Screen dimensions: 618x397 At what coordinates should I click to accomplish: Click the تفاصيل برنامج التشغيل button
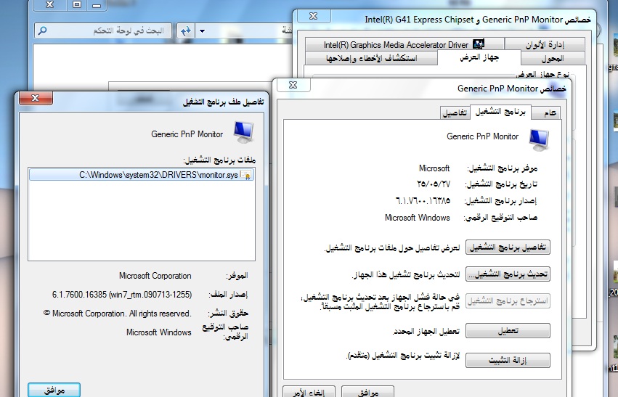tap(508, 247)
